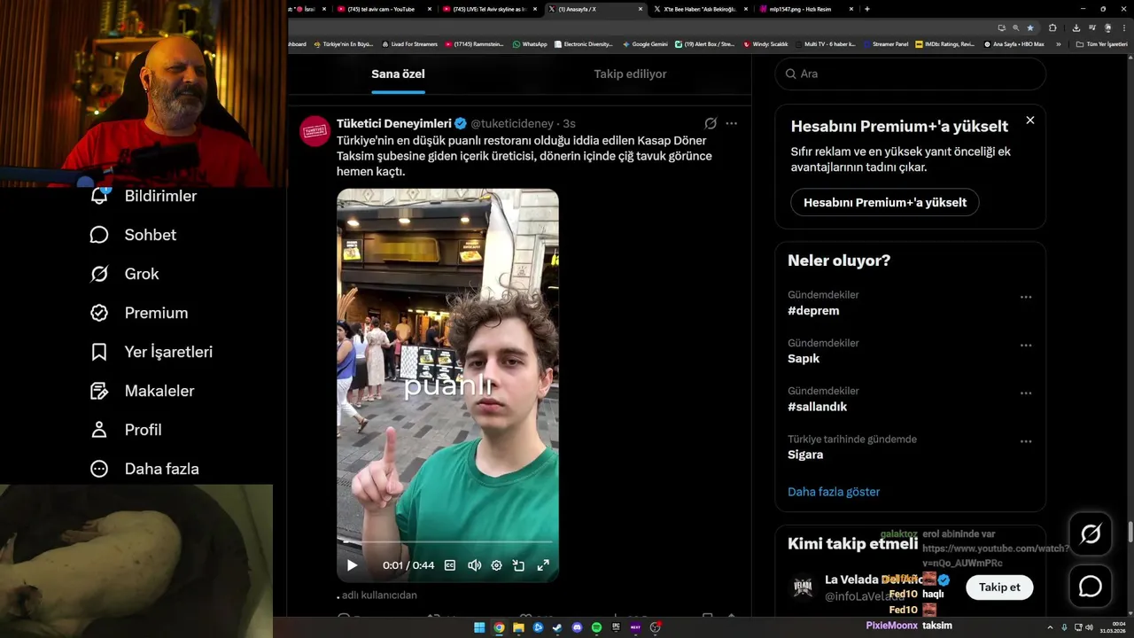The image size is (1134, 638).
Task: Open Sohbet chat bubble icon in sidebar
Action: point(99,235)
